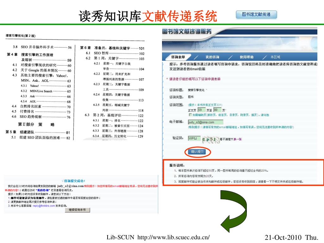Open the 使用帮助 tab

[x=246, y=57]
